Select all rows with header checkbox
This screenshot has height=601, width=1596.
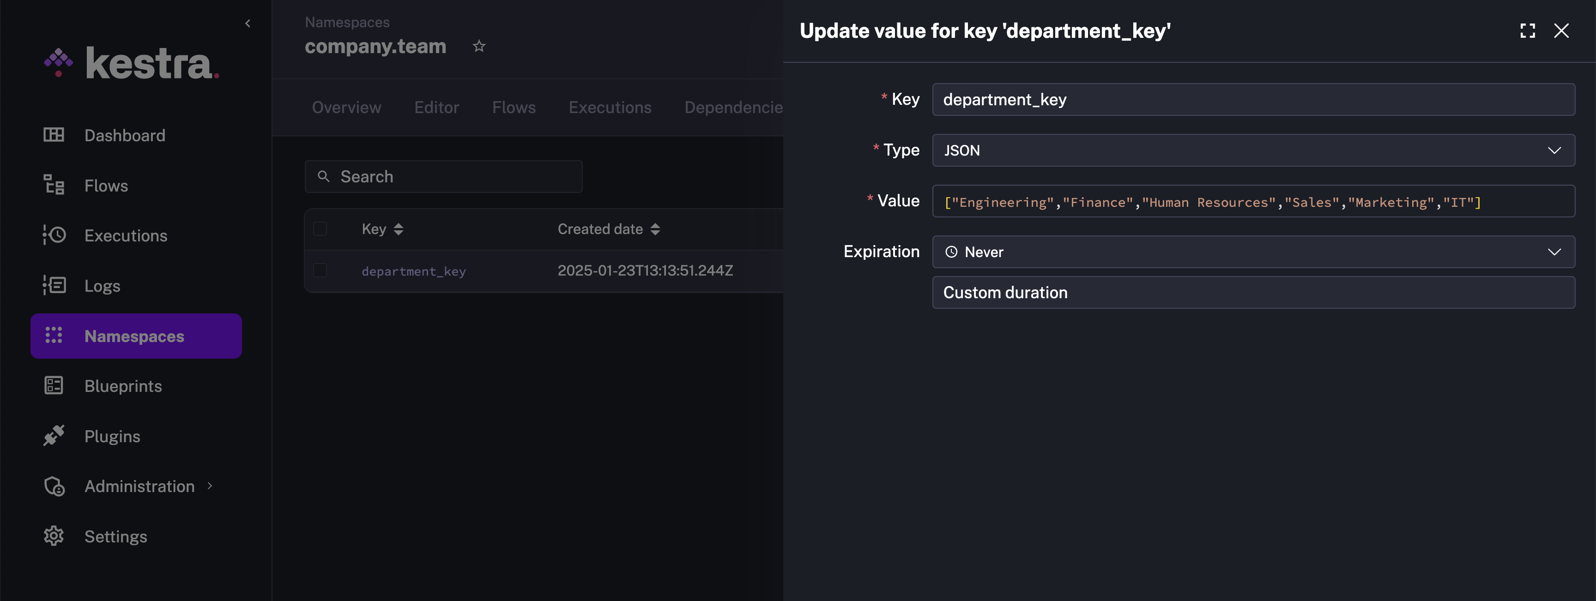tap(320, 229)
